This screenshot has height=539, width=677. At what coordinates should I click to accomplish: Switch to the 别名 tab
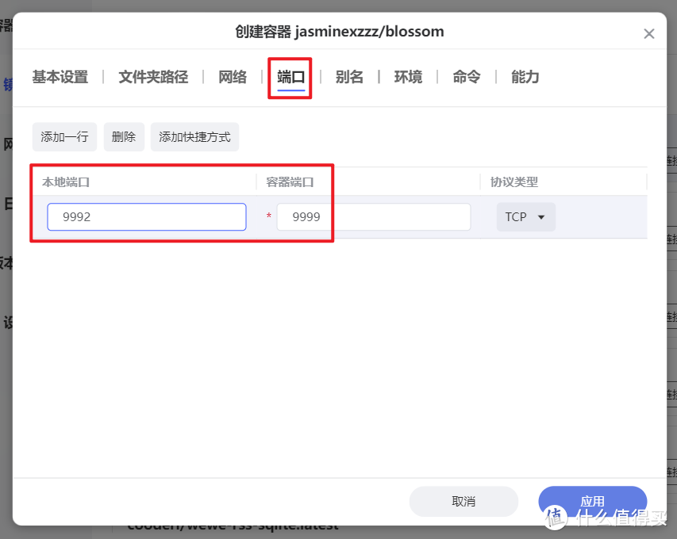tap(349, 77)
